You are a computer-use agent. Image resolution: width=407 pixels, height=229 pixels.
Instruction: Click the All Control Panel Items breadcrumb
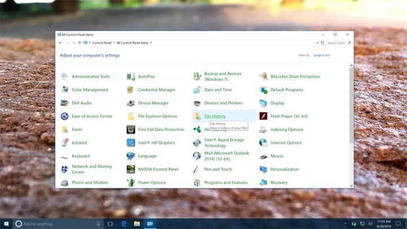click(132, 43)
